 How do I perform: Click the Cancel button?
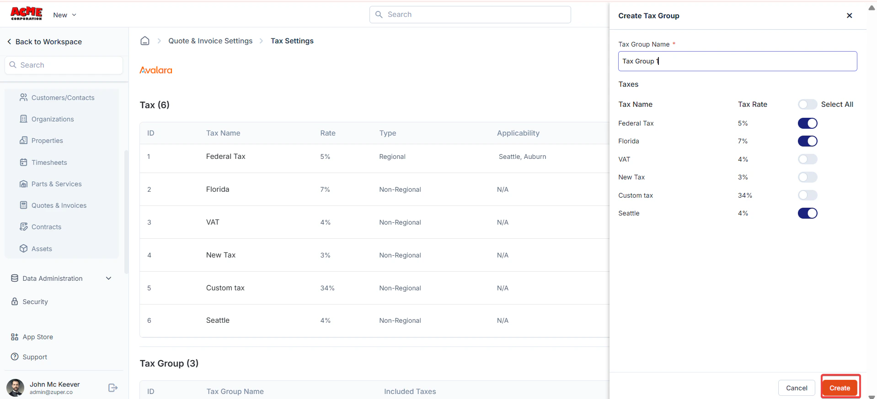point(797,388)
